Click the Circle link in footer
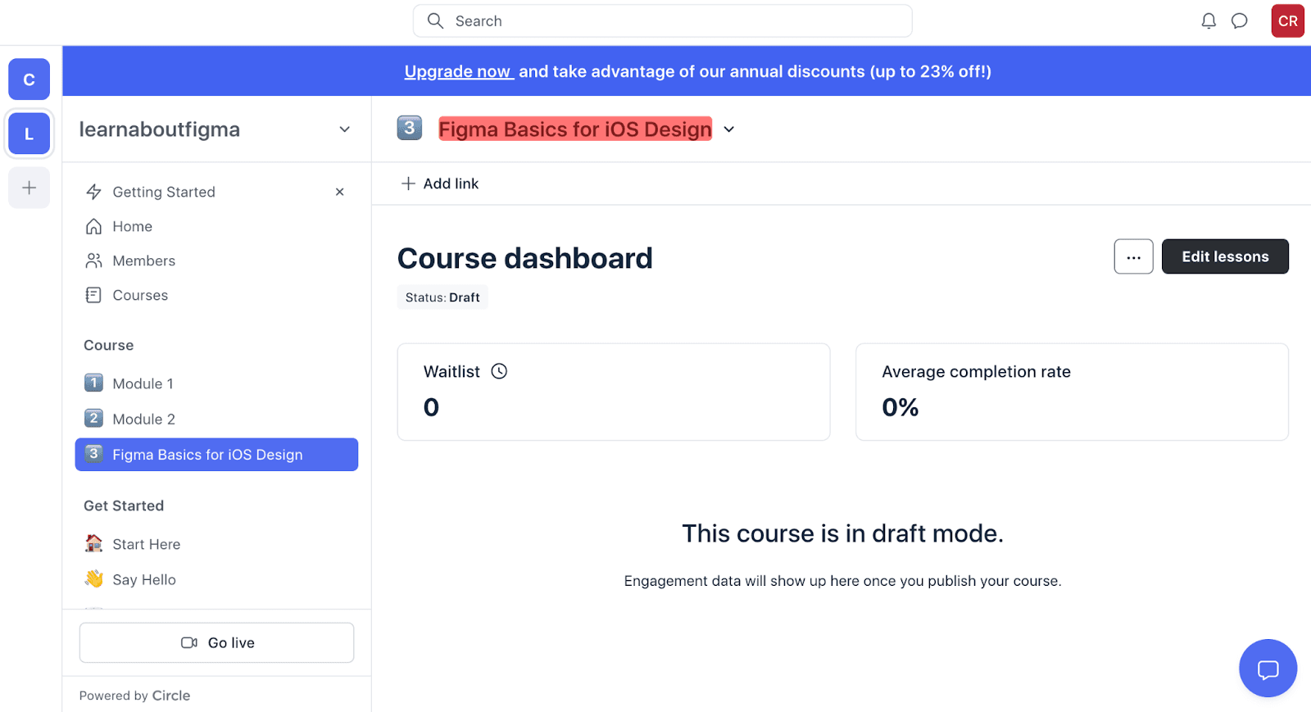1311x712 pixels. point(171,696)
